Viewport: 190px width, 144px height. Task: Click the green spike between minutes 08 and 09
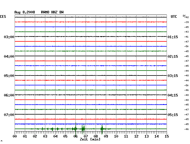click(x=102, y=129)
